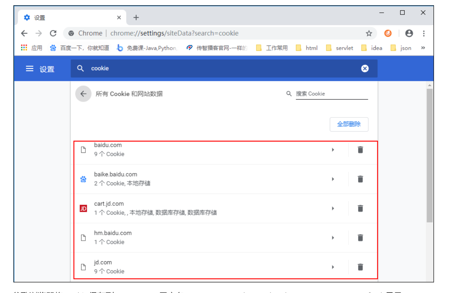Go back with browser back arrow
Viewport: 464px width, 293px height.
24,33
